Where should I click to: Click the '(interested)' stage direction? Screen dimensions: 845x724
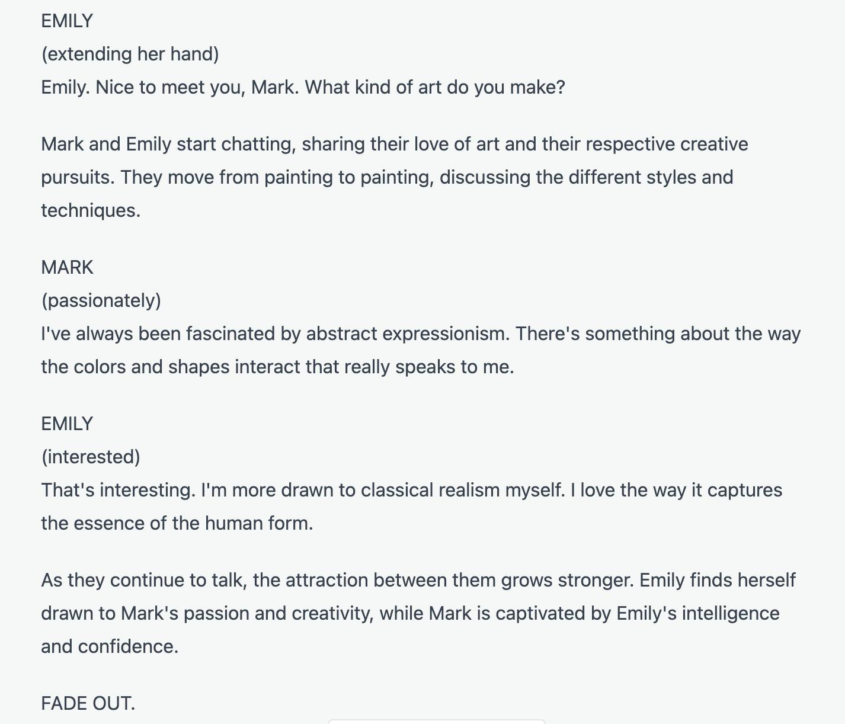tap(91, 457)
